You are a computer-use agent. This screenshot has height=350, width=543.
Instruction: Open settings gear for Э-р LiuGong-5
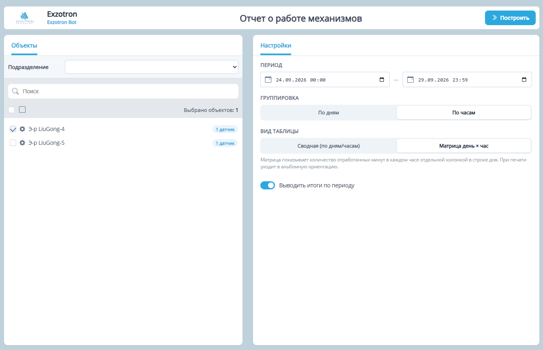pyautogui.click(x=22, y=143)
